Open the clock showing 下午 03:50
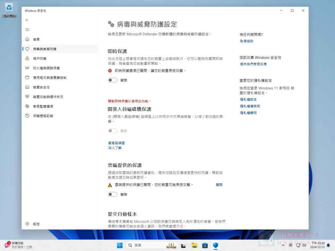The width and height of the screenshot is (335, 251). coord(317,245)
